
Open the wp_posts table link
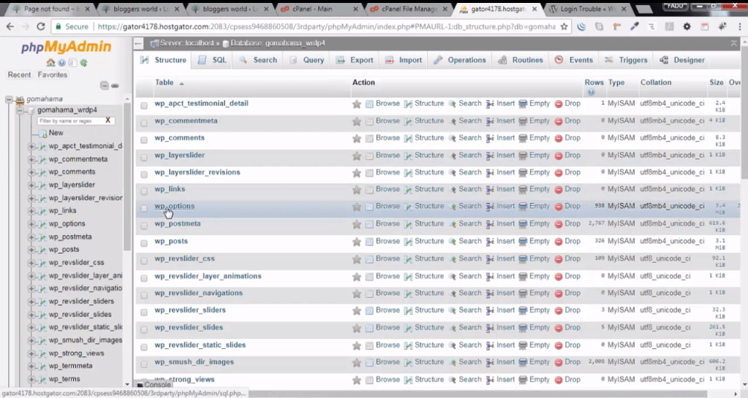(x=171, y=241)
